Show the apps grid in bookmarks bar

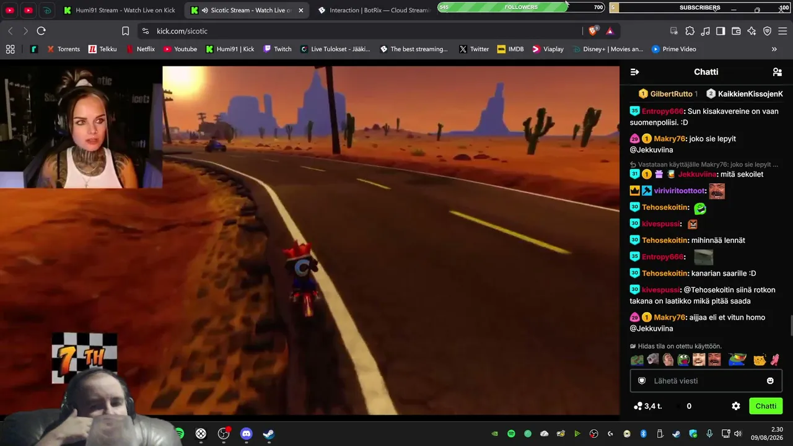(x=10, y=49)
